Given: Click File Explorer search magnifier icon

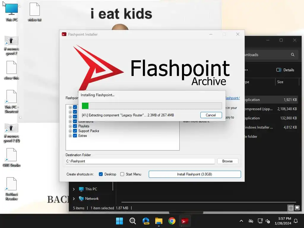Looking at the screenshot, I should [x=293, y=55].
